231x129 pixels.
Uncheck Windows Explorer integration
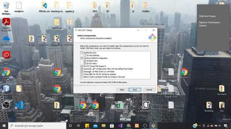coord(82,58)
